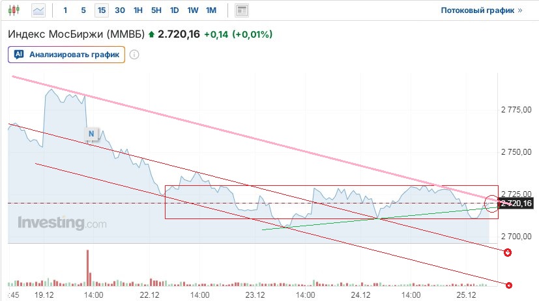
Task: Set chart to 1W timeframe
Action: pos(192,10)
